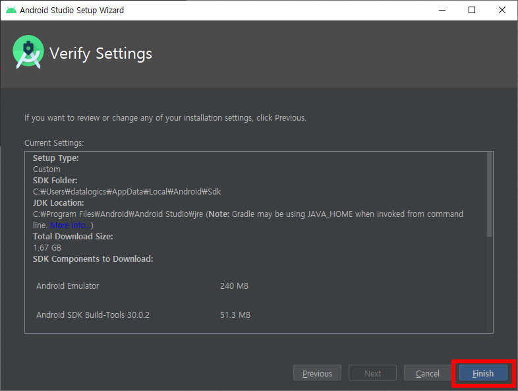518x391 pixels.
Task: Click the 'Custom' setup type value
Action: tap(47, 169)
